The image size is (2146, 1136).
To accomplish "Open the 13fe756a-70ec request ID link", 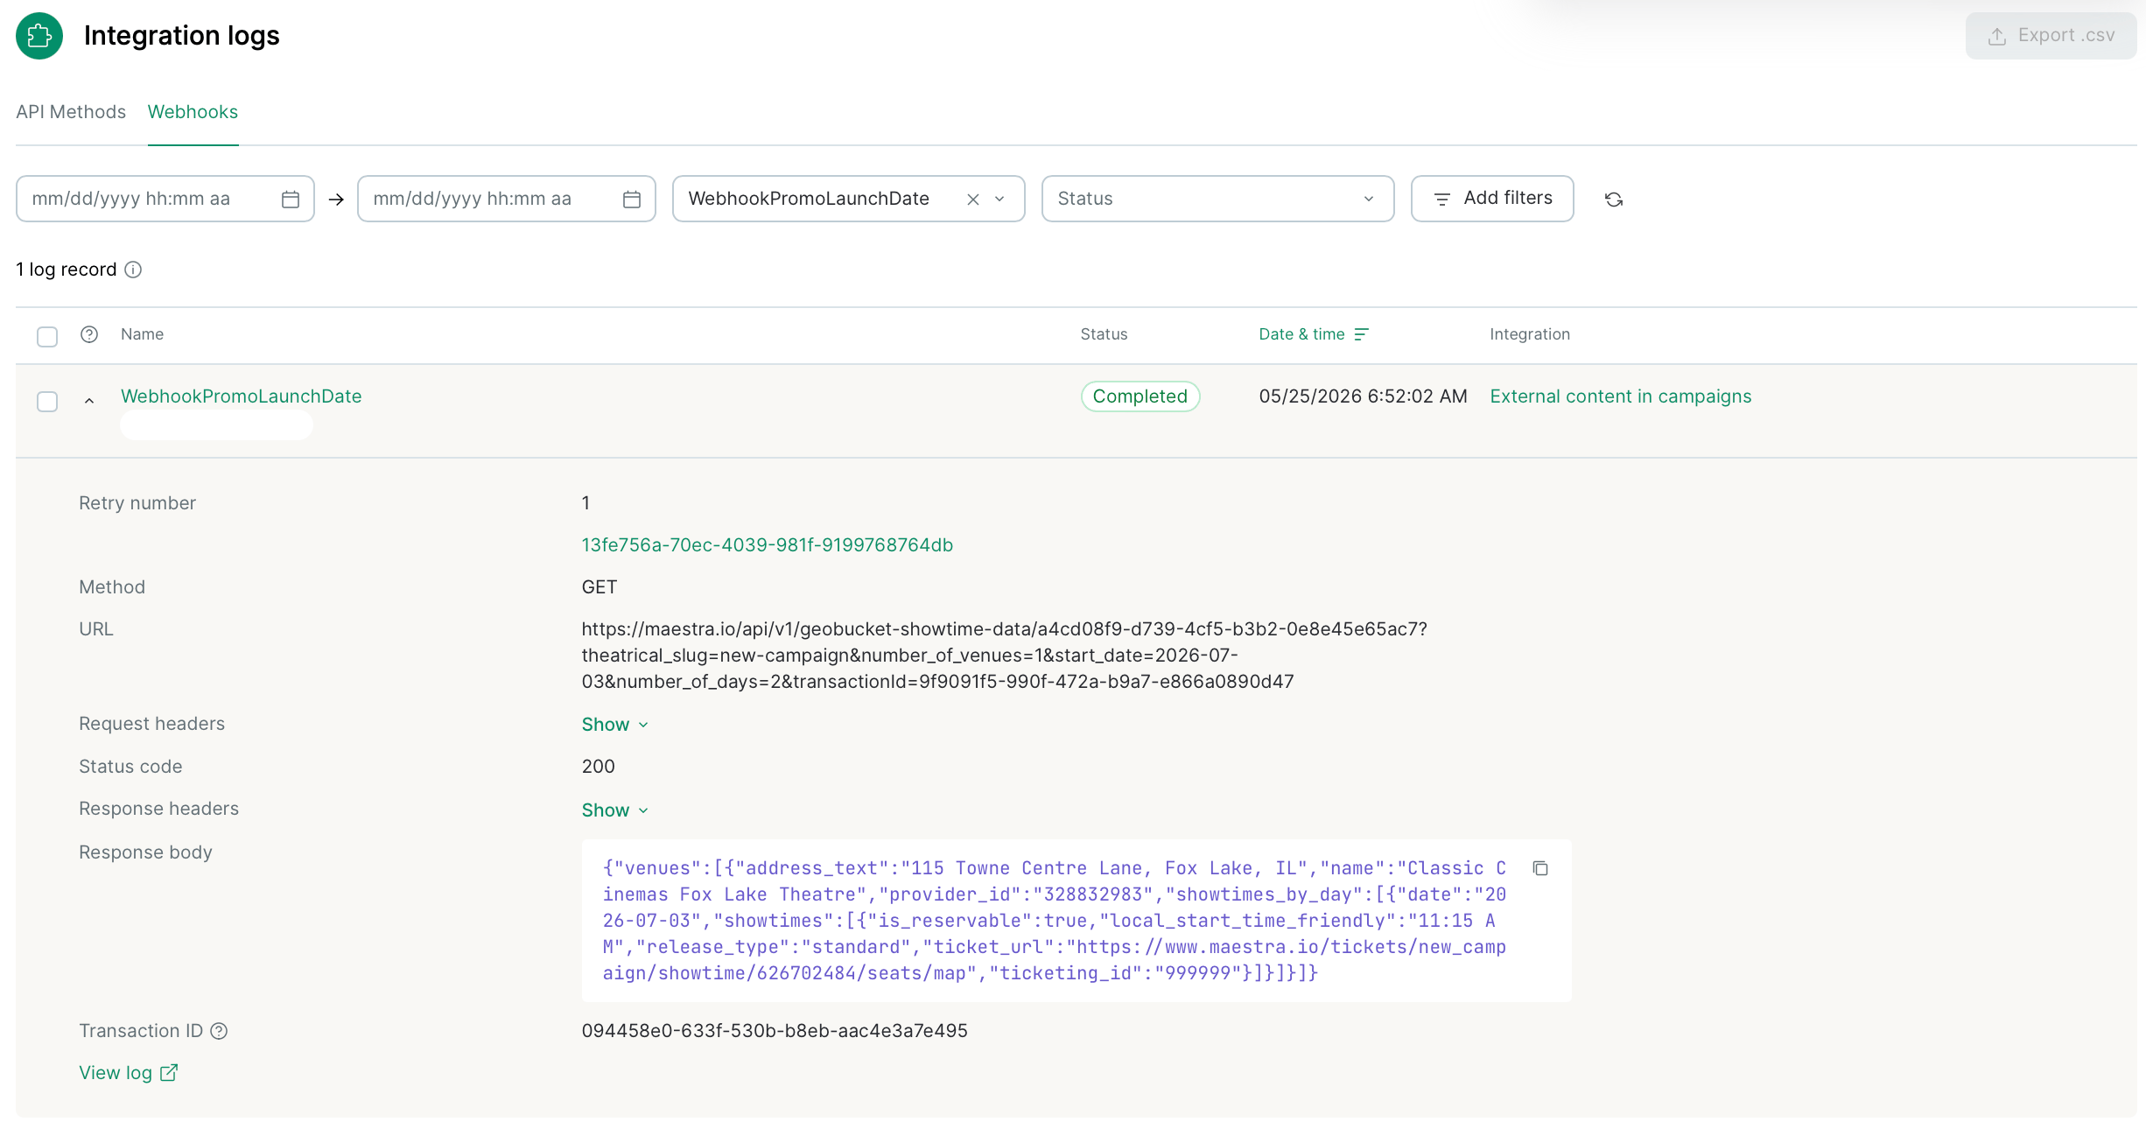I will tap(767, 545).
